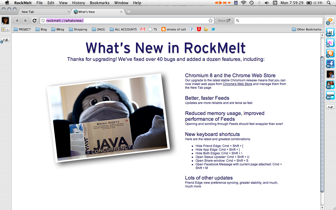
Task: Click the scrollbar up arrow
Action: tap(322, 35)
